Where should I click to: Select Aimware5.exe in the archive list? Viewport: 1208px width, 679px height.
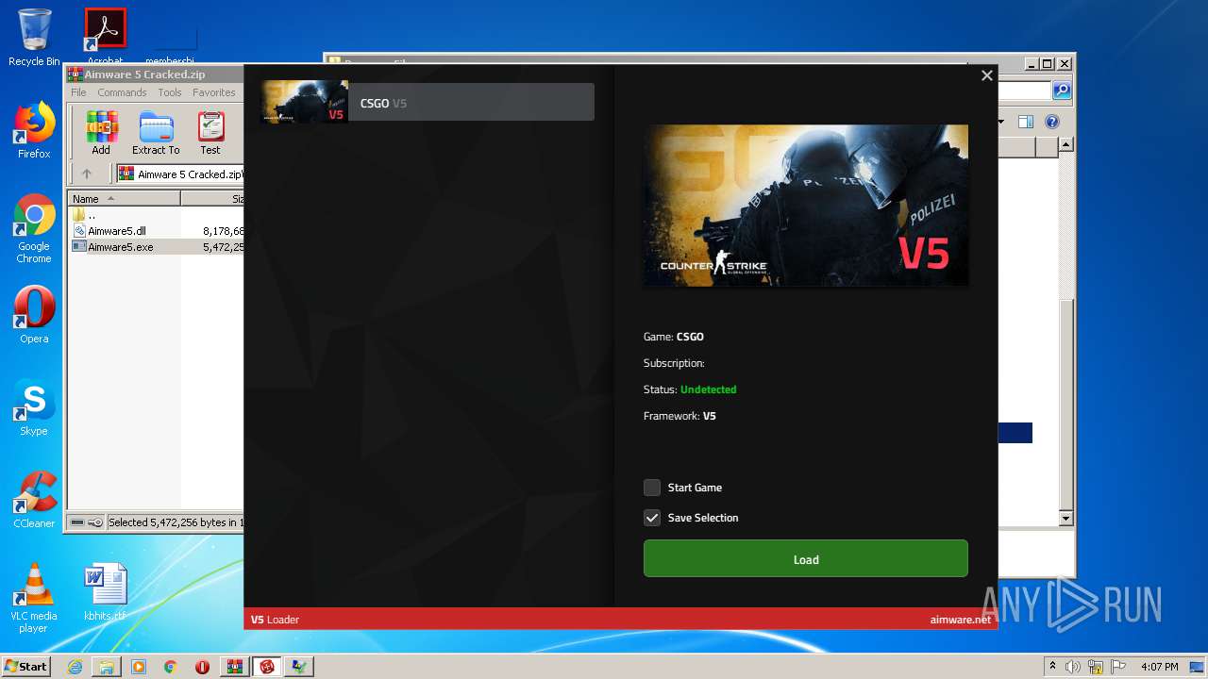coord(156,247)
